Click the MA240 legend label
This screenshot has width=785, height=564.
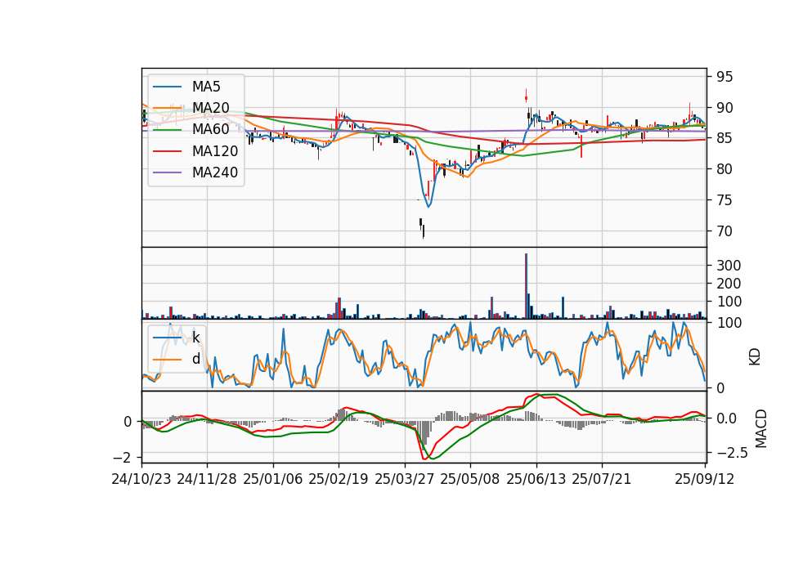(215, 172)
